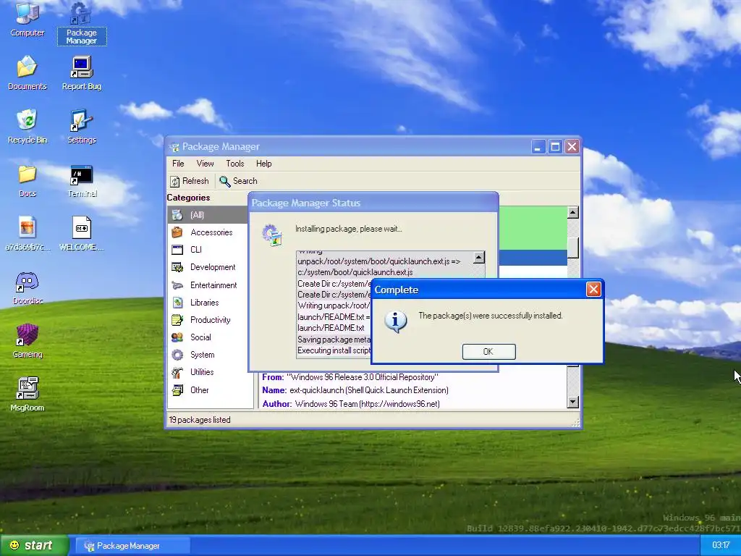
Task: Click the Entertainment category icon
Action: (x=177, y=285)
